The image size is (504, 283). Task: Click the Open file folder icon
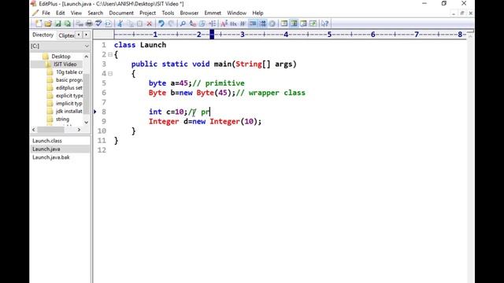coord(48,24)
